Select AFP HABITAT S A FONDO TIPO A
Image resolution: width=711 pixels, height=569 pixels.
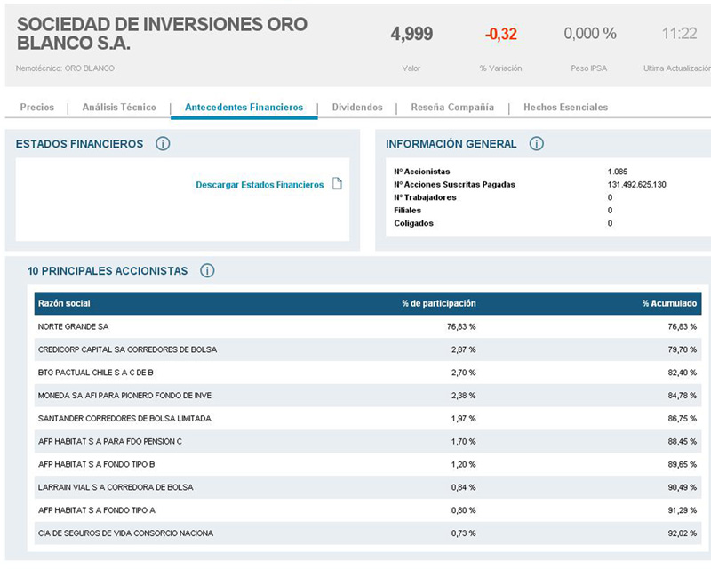(97, 510)
